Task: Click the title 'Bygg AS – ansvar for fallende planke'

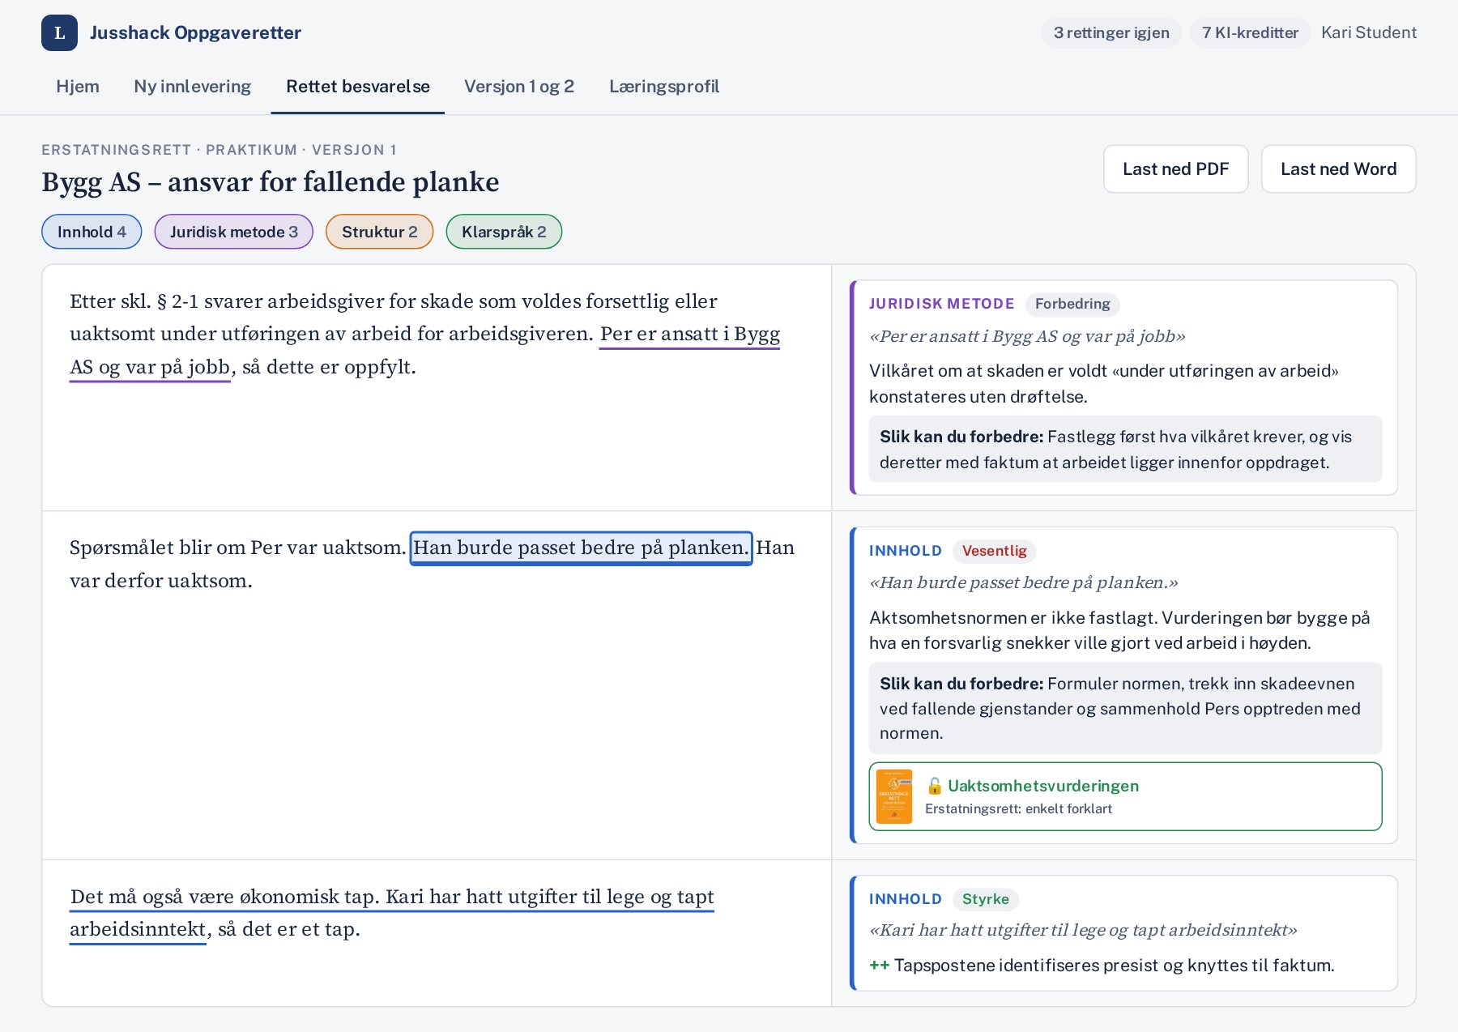Action: click(271, 182)
